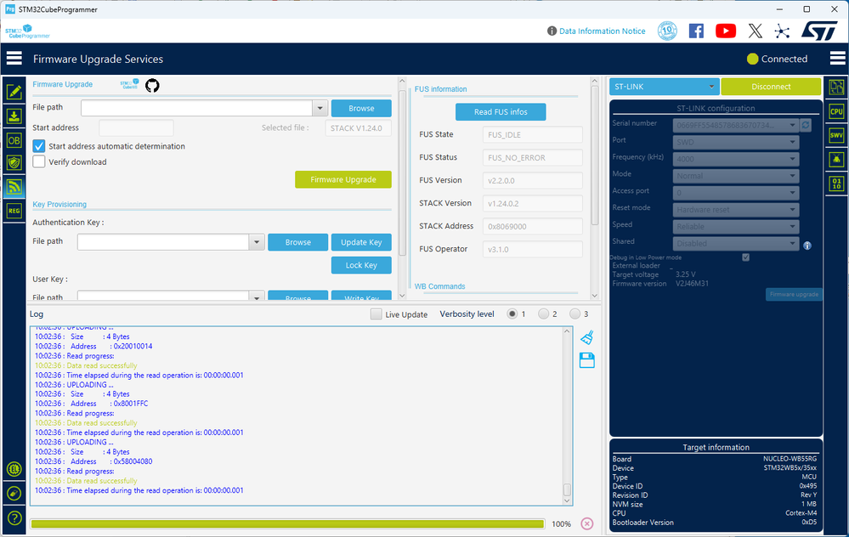Viewport: 849px width, 537px height.
Task: Open the SWV viewer icon
Action: click(x=836, y=135)
